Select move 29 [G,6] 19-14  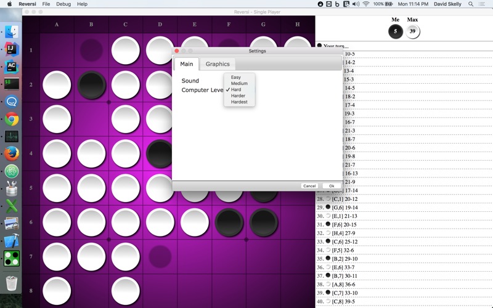pos(404,208)
